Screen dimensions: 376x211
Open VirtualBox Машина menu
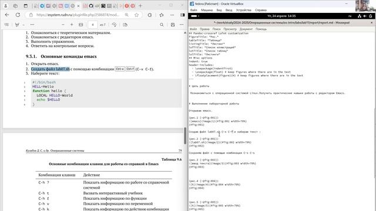tap(207, 10)
